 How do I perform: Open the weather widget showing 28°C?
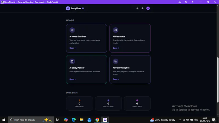tap(162, 120)
